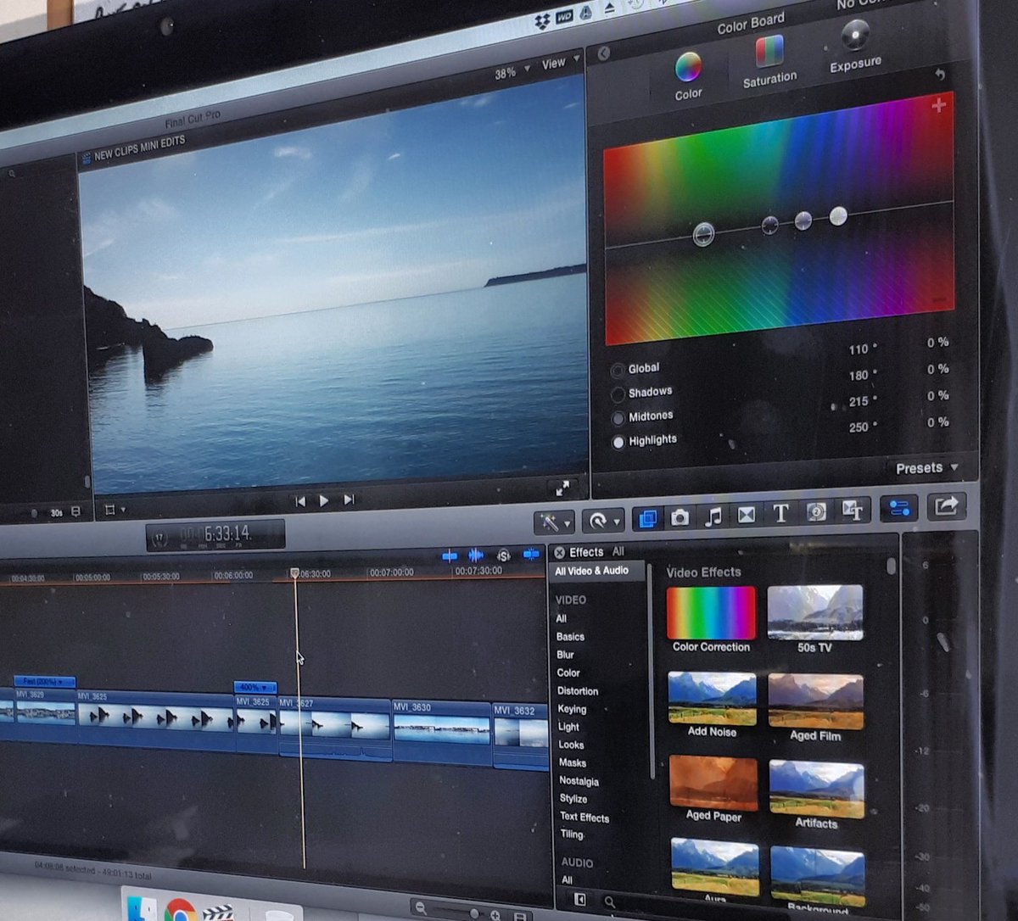Select the Tiling effects category

pyautogui.click(x=572, y=834)
